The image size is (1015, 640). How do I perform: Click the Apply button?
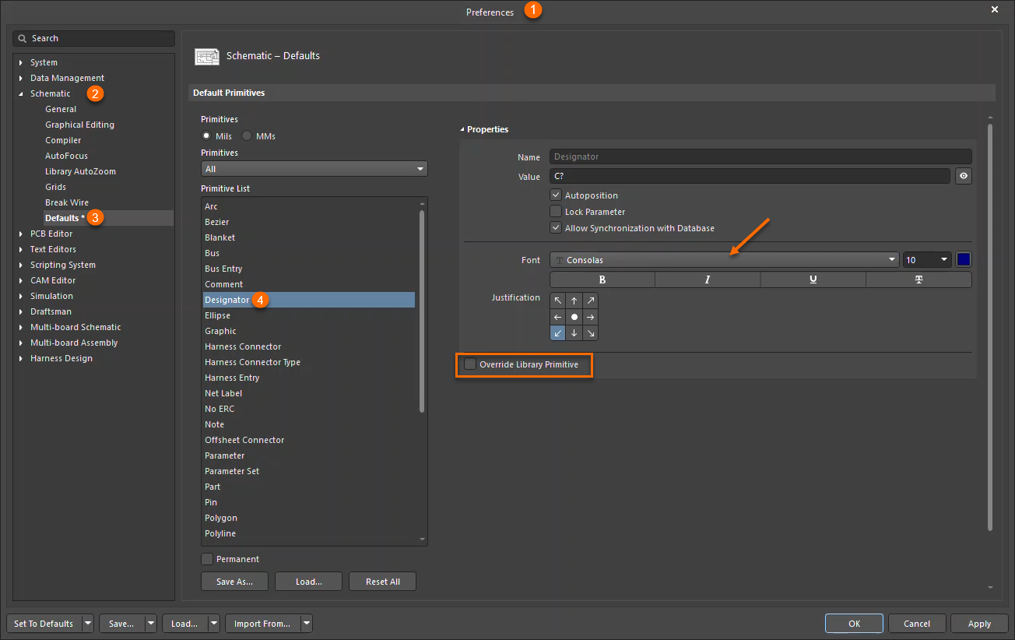click(979, 624)
